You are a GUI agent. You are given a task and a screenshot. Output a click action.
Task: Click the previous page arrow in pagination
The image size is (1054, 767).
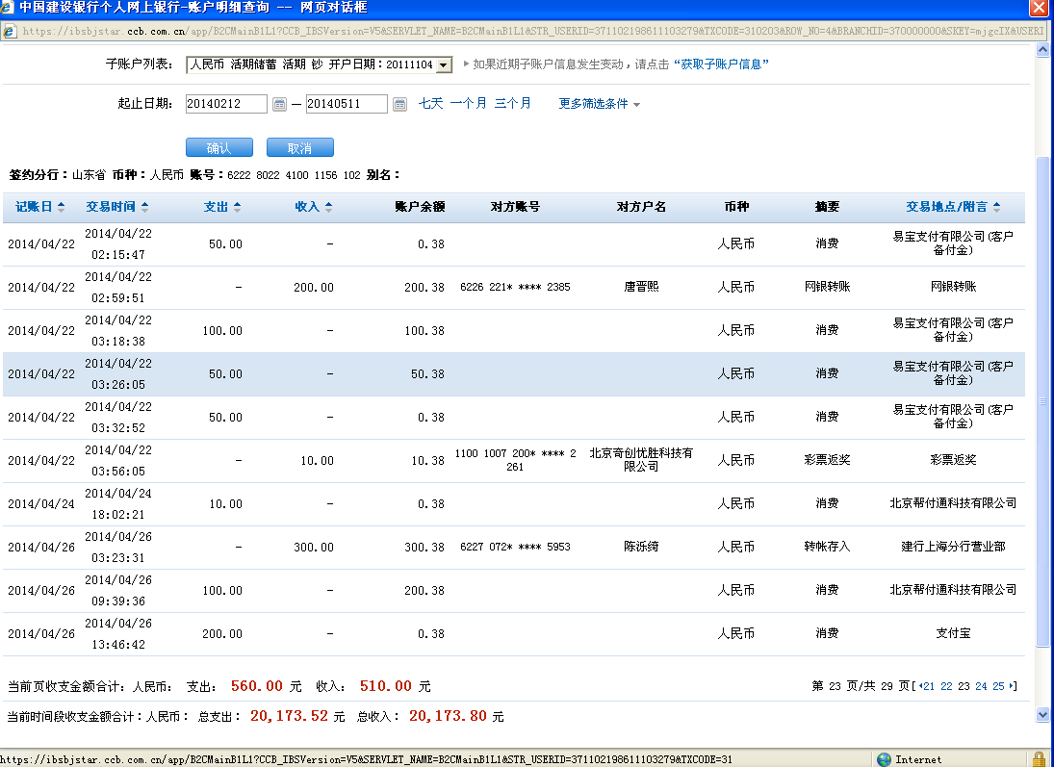pos(922,686)
